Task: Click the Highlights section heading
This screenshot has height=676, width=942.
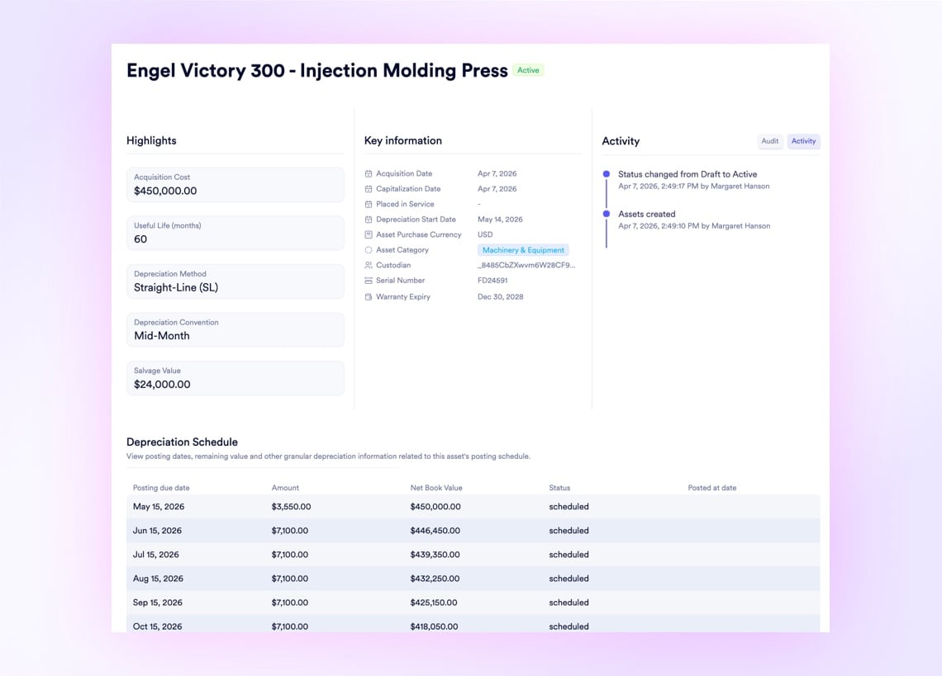Action: tap(151, 140)
